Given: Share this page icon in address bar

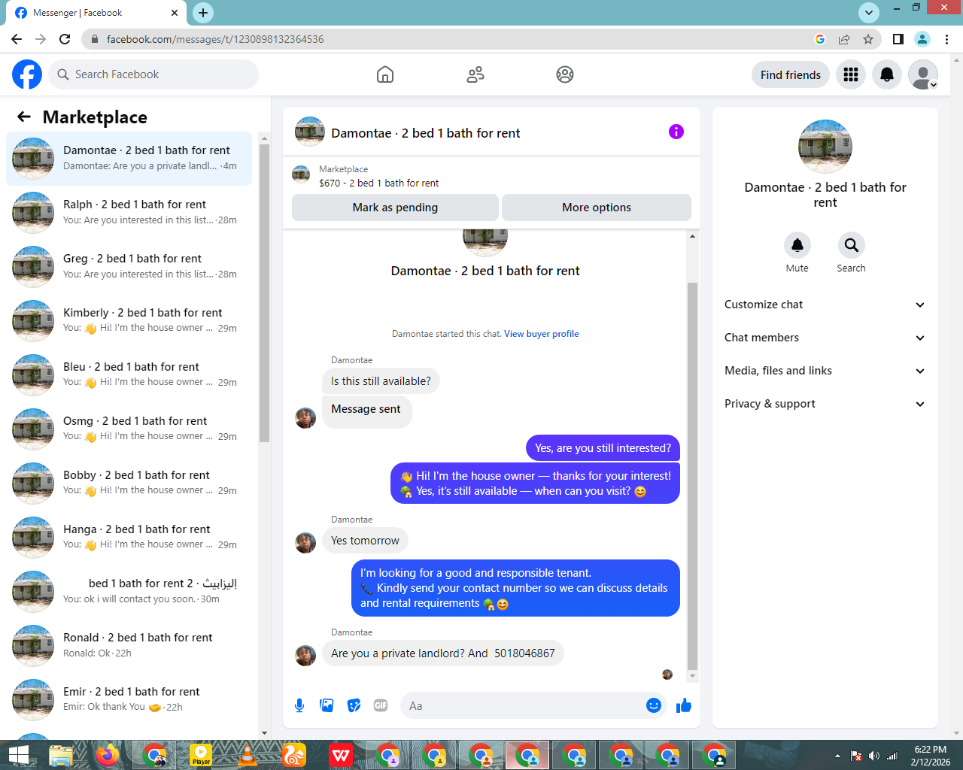Looking at the screenshot, I should (844, 39).
